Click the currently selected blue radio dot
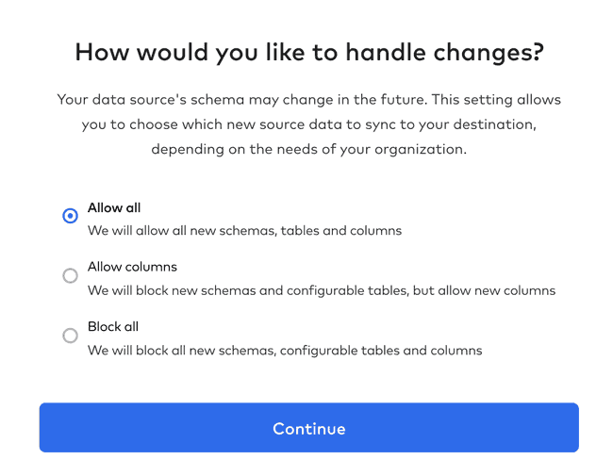This screenshot has height=476, width=613. [70, 216]
